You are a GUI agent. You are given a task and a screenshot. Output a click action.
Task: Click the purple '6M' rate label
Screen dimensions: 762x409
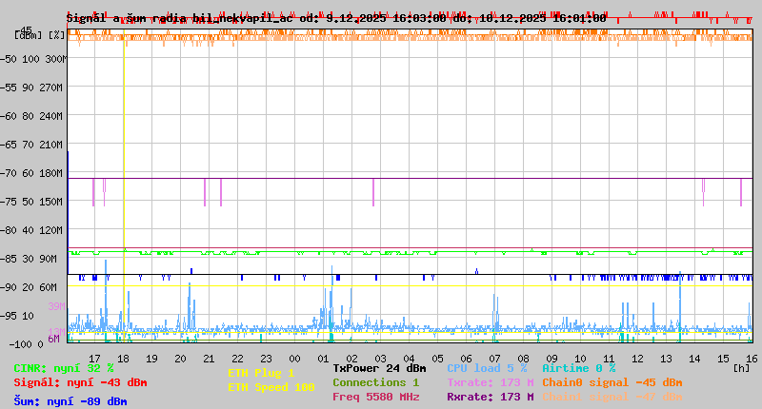pyautogui.click(x=53, y=339)
